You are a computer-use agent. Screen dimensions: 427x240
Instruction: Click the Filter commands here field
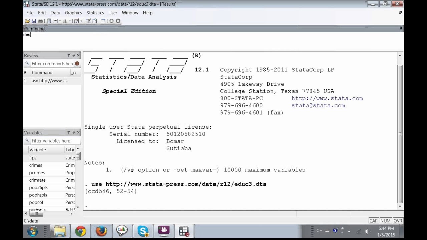coord(52,64)
